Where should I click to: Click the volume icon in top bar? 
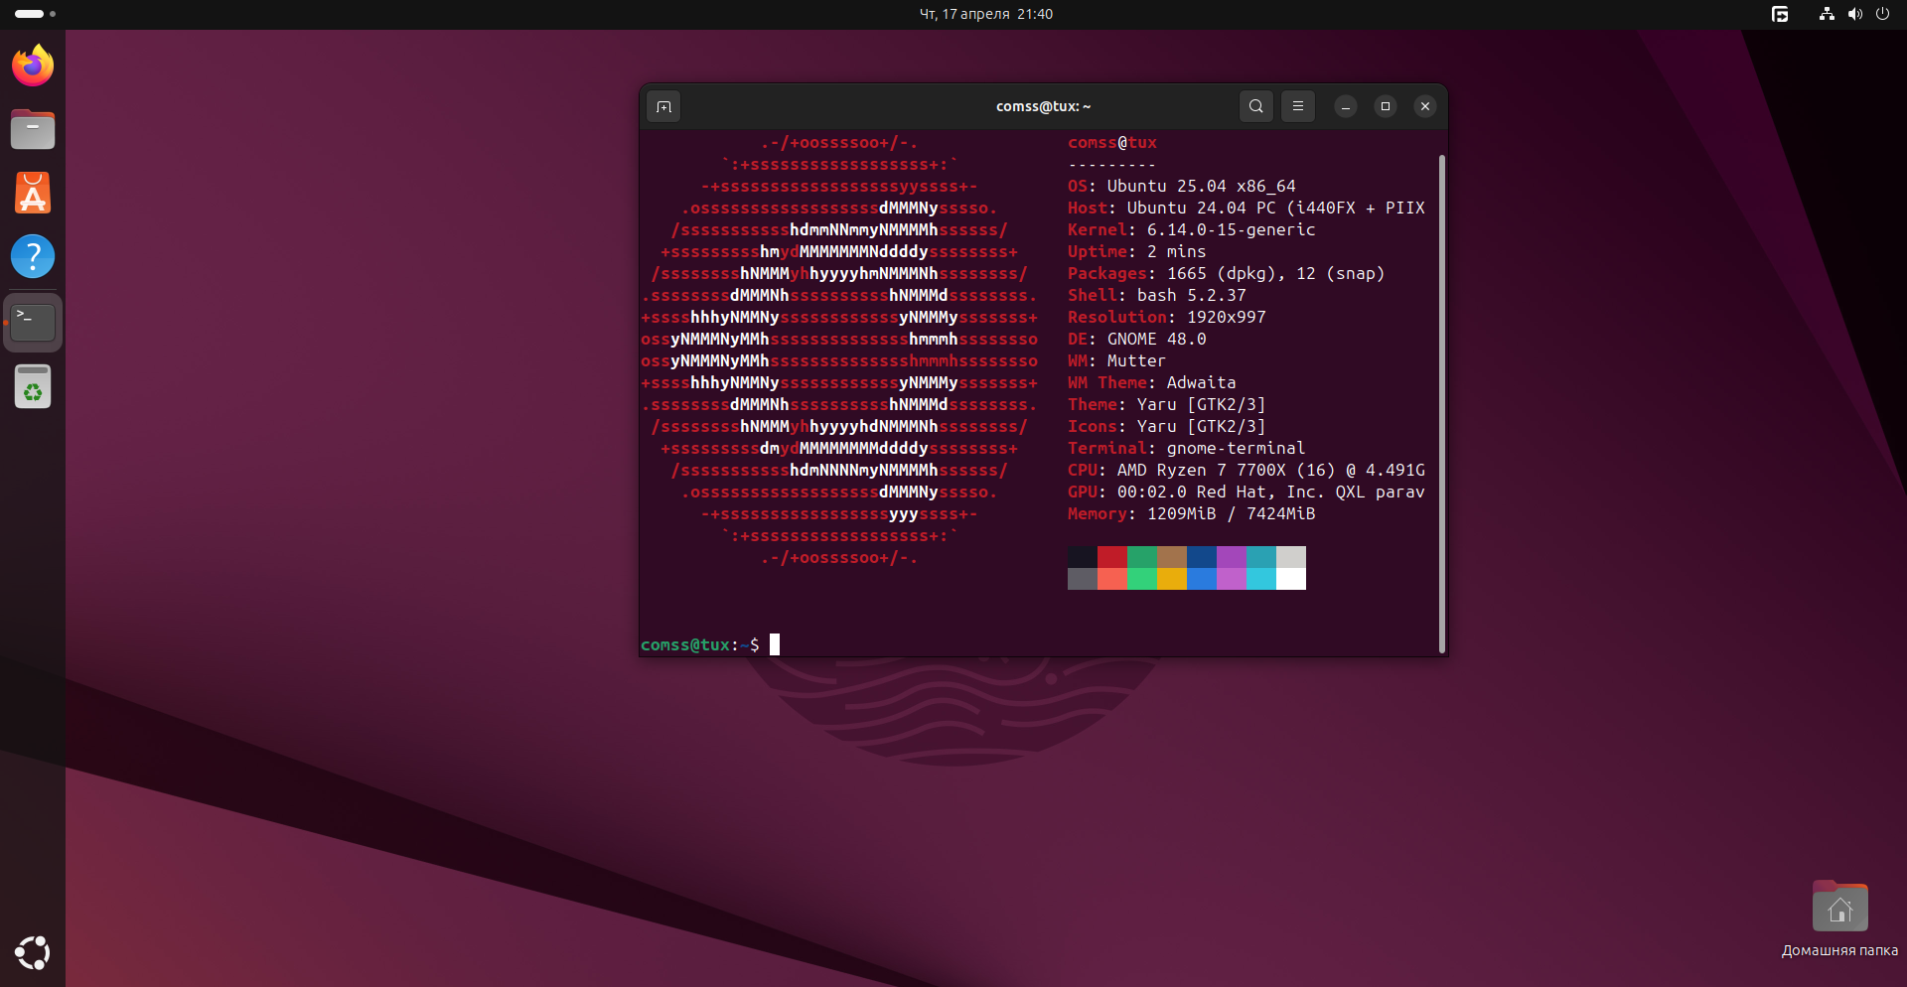pyautogui.click(x=1854, y=14)
